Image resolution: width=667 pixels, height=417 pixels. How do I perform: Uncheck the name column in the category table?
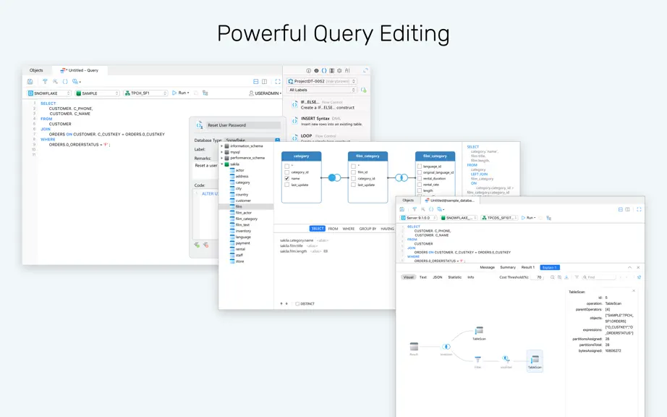tap(286, 178)
